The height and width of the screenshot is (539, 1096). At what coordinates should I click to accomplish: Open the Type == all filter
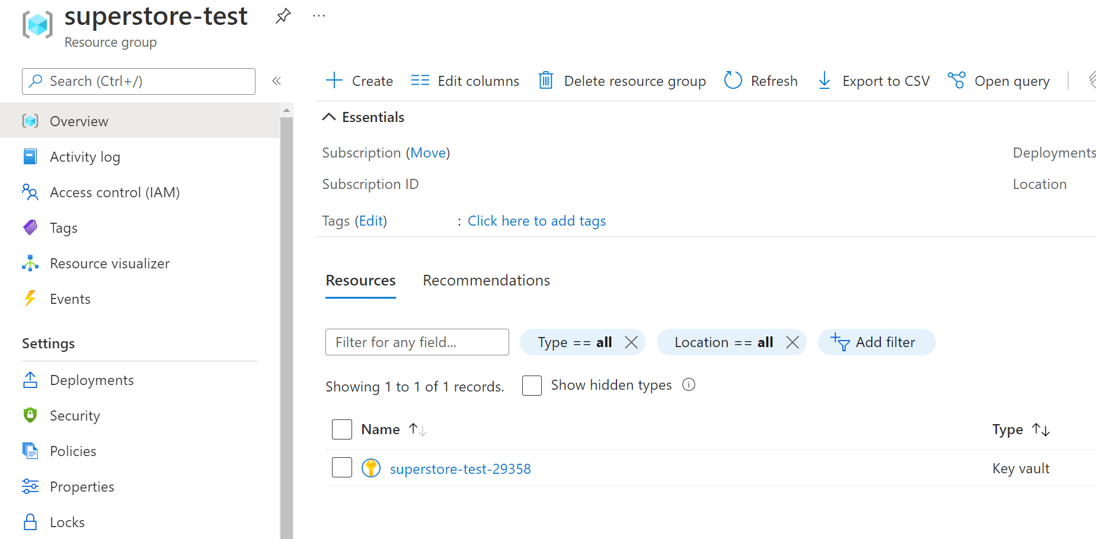574,342
